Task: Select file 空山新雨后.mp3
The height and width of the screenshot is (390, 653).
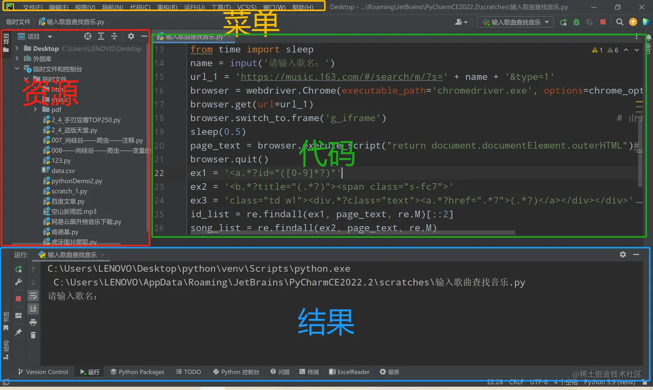Action: [70, 212]
